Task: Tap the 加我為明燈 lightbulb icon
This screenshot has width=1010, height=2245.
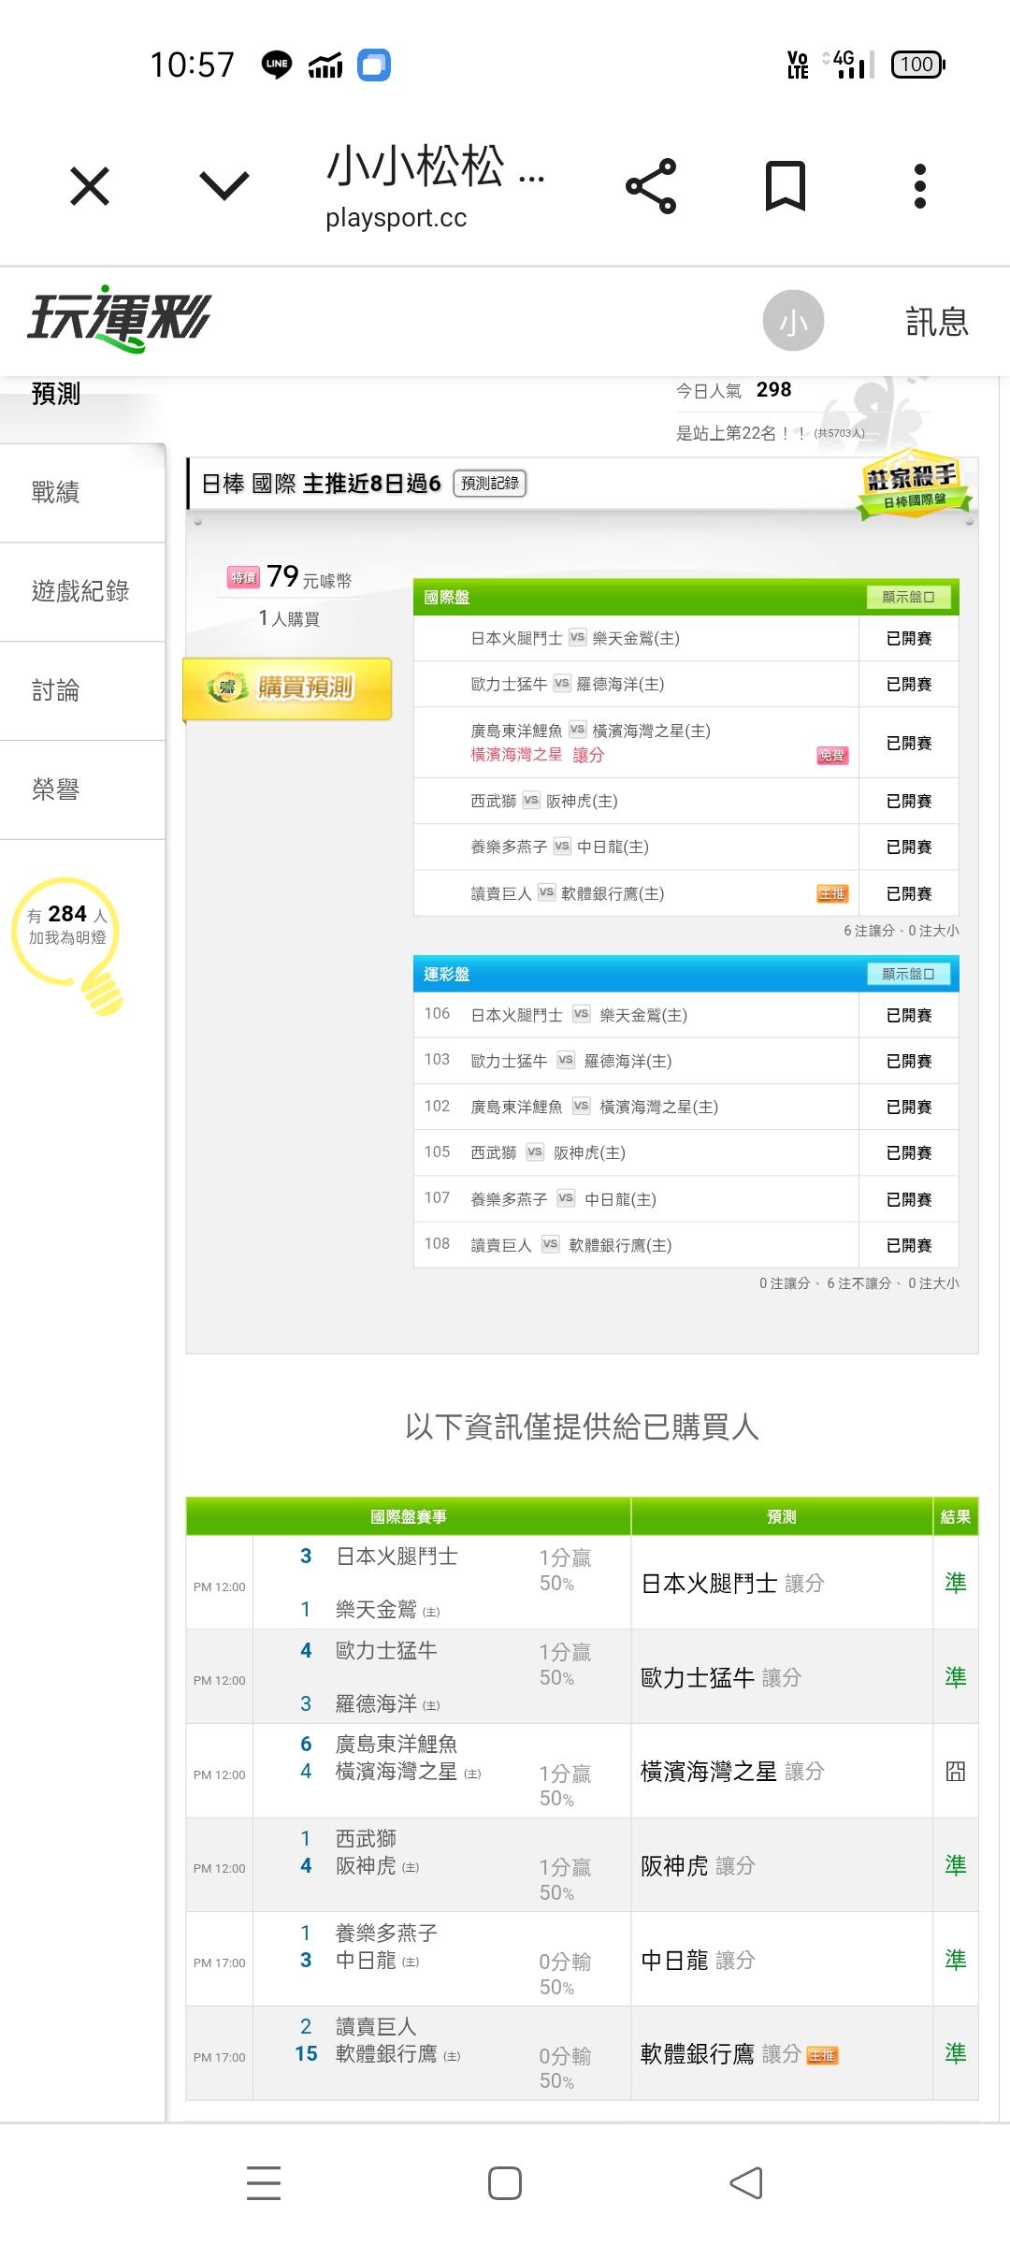Action: point(67,945)
